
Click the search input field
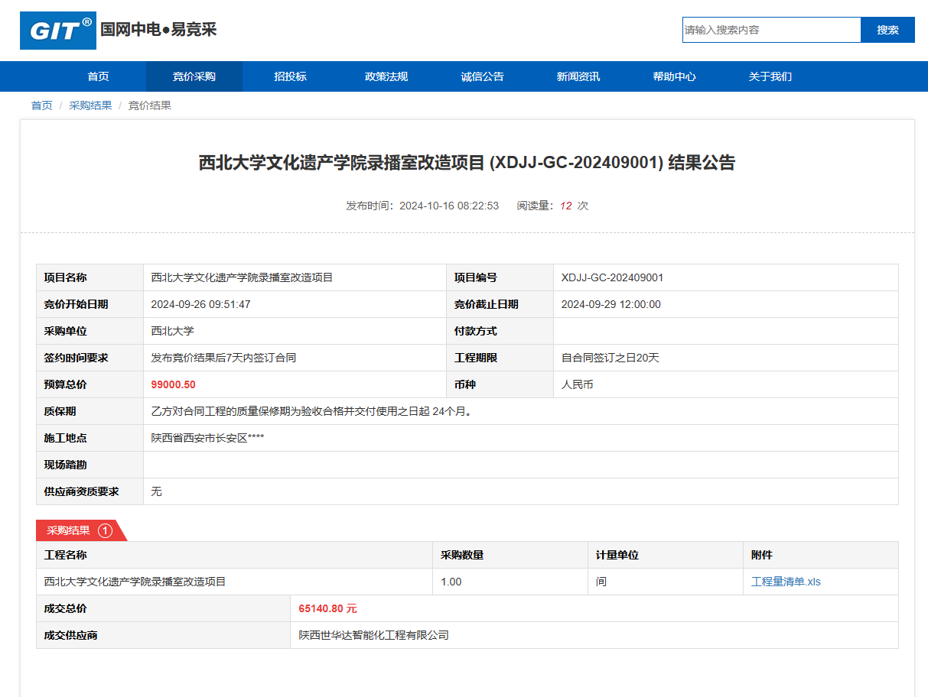coord(770,30)
